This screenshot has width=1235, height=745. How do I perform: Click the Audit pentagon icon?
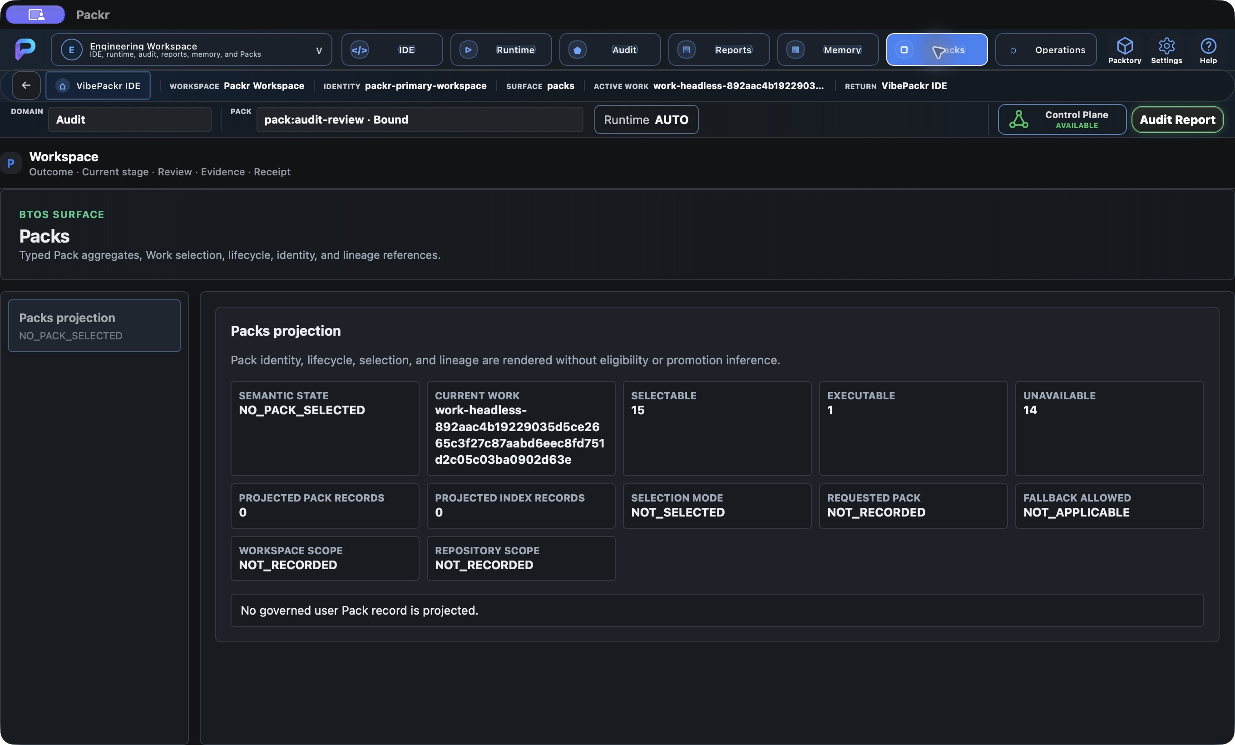point(578,50)
